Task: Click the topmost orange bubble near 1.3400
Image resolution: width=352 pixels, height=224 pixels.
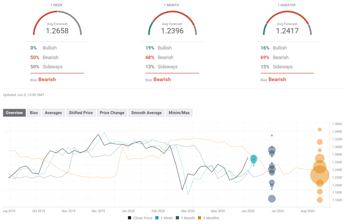Action: [x=320, y=129]
